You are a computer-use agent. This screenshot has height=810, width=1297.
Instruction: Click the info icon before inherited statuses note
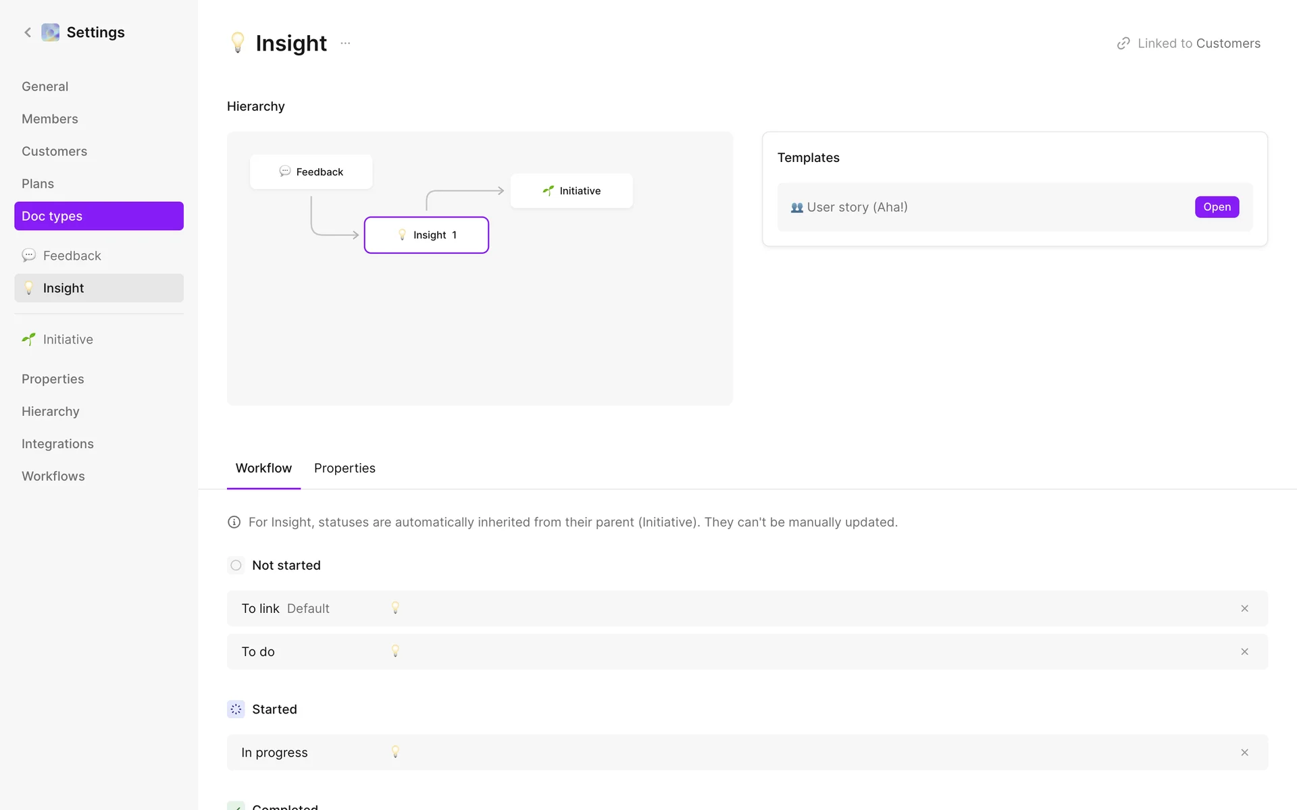coord(234,522)
